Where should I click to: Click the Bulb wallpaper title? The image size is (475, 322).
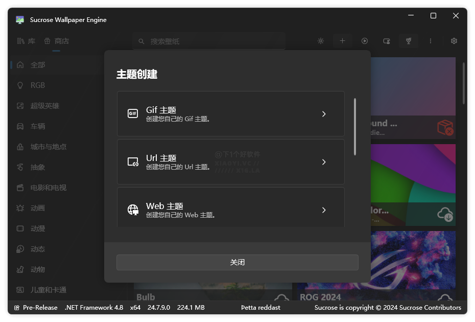click(x=146, y=297)
